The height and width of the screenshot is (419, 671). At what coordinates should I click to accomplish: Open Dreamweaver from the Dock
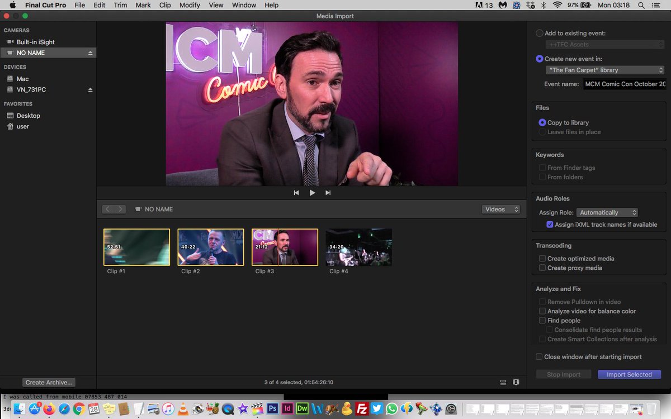pyautogui.click(x=303, y=408)
